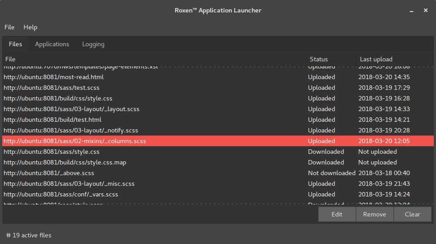This screenshot has width=436, height=244.
Task: Click the Edit button
Action: pos(337,214)
